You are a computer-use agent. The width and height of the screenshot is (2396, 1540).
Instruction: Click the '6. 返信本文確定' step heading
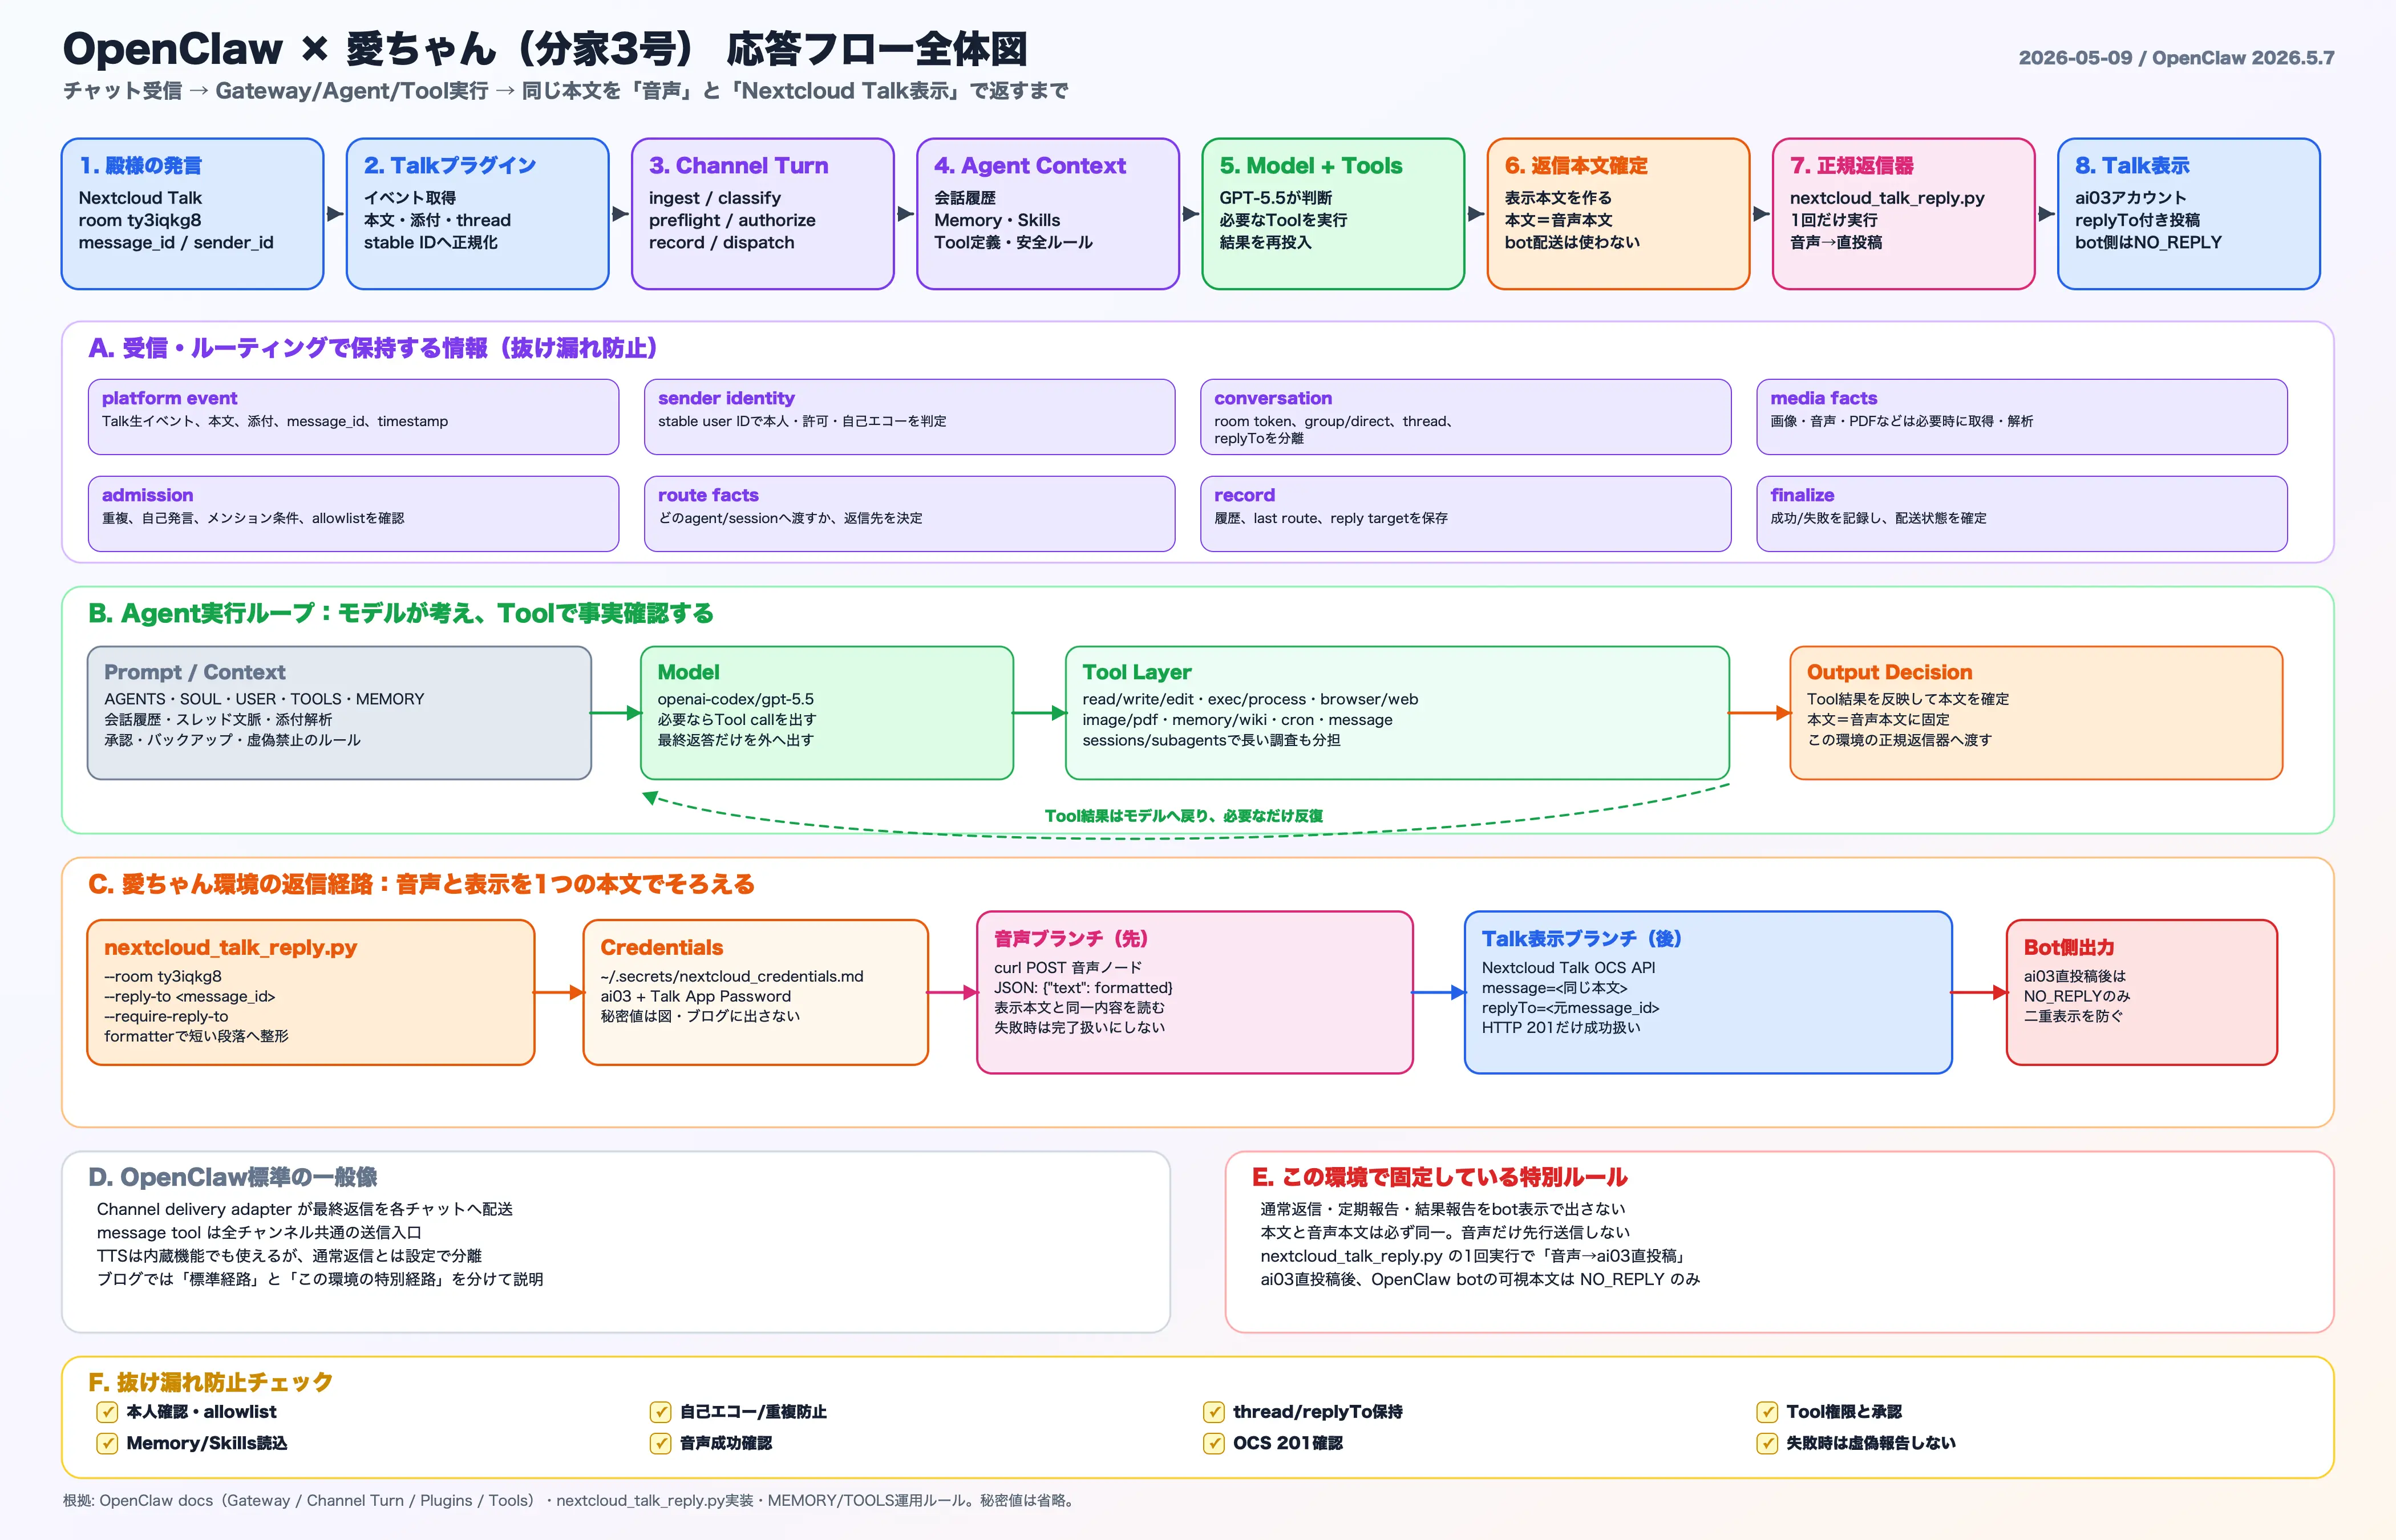[x=1576, y=166]
